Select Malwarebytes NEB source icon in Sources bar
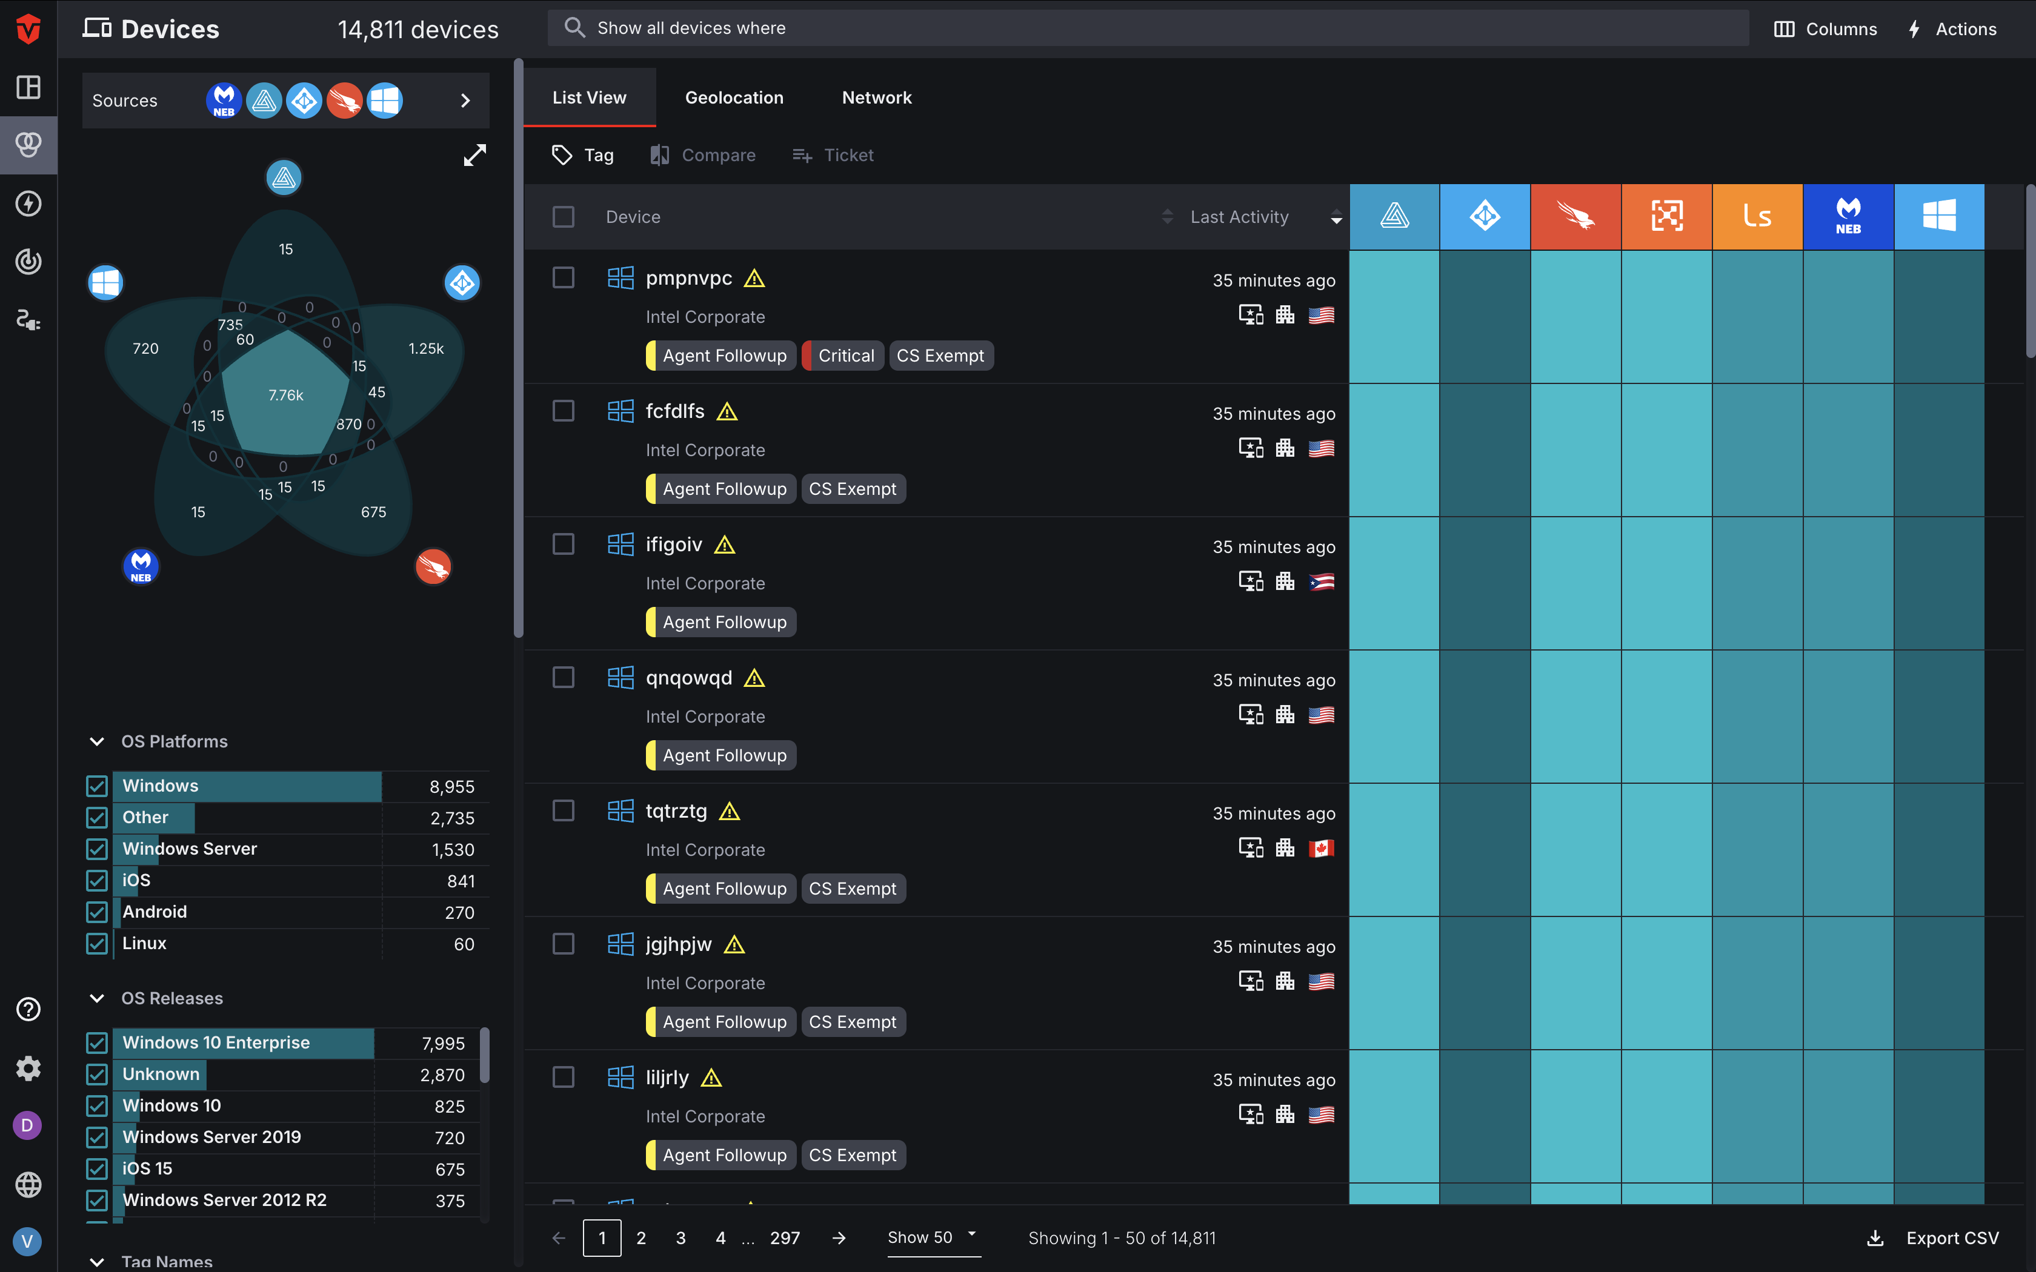2036x1272 pixels. pyautogui.click(x=224, y=101)
